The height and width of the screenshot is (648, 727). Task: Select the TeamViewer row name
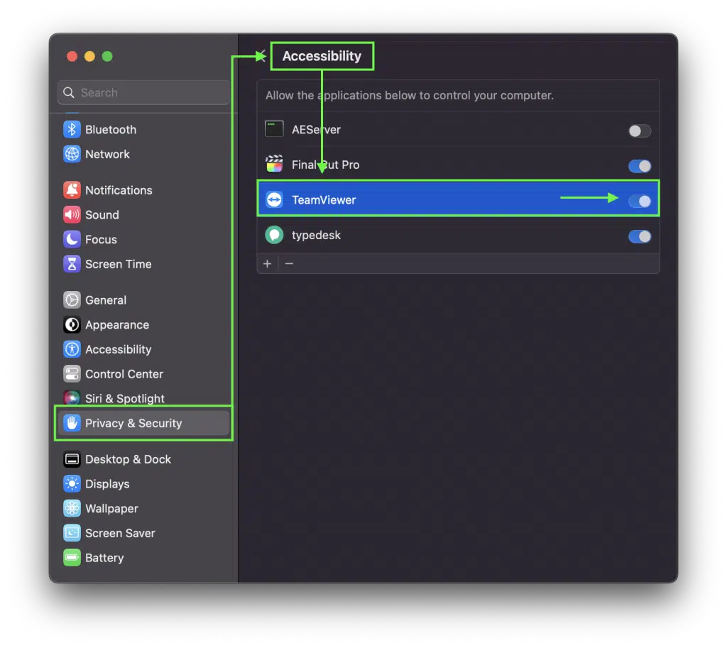pos(324,199)
